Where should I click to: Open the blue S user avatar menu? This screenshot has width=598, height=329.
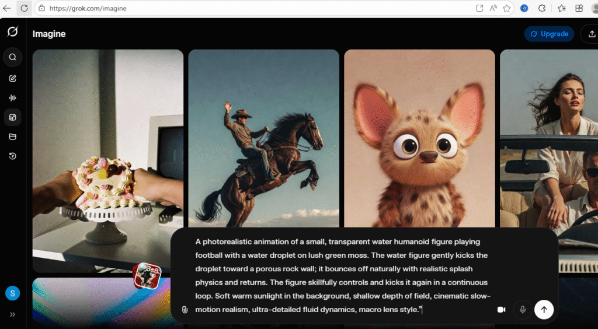pyautogui.click(x=12, y=293)
